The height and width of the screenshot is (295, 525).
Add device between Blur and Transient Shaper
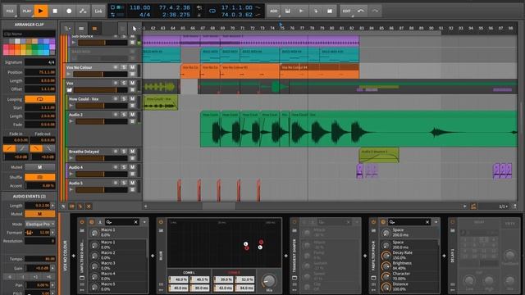click(x=286, y=256)
